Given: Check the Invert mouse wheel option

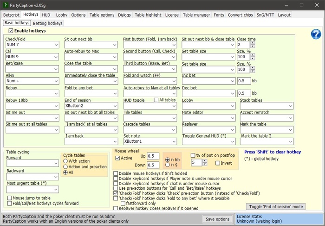Looking at the screenshot, I should pyautogui.click(x=218, y=163).
